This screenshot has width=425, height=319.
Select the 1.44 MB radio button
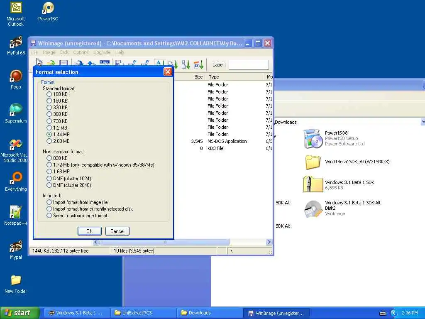pos(49,135)
